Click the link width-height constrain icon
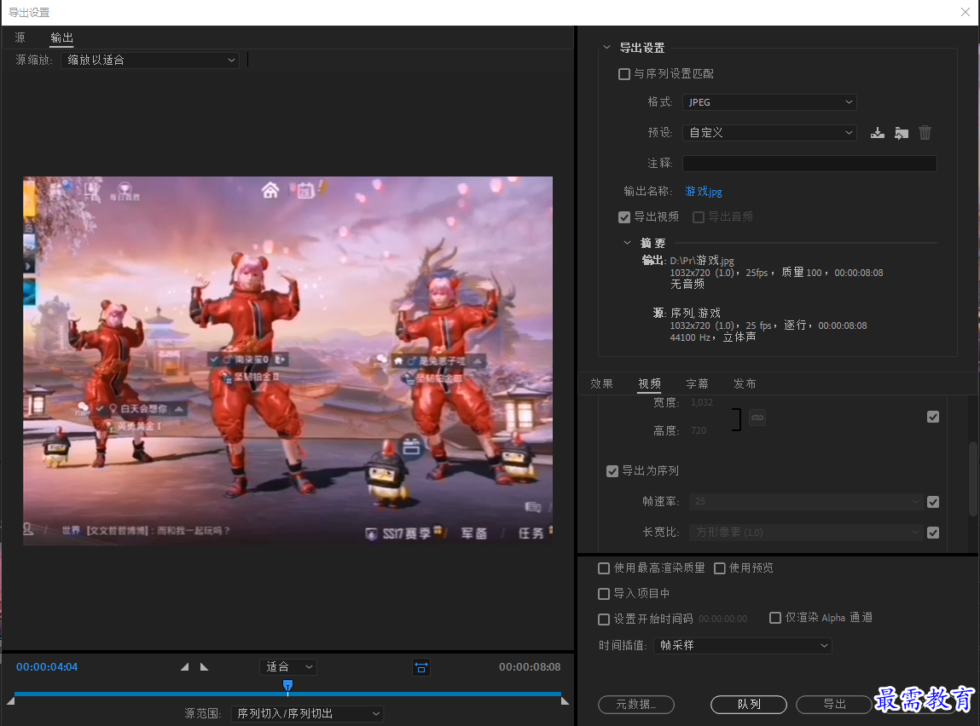Viewport: 980px width, 726px height. [757, 417]
